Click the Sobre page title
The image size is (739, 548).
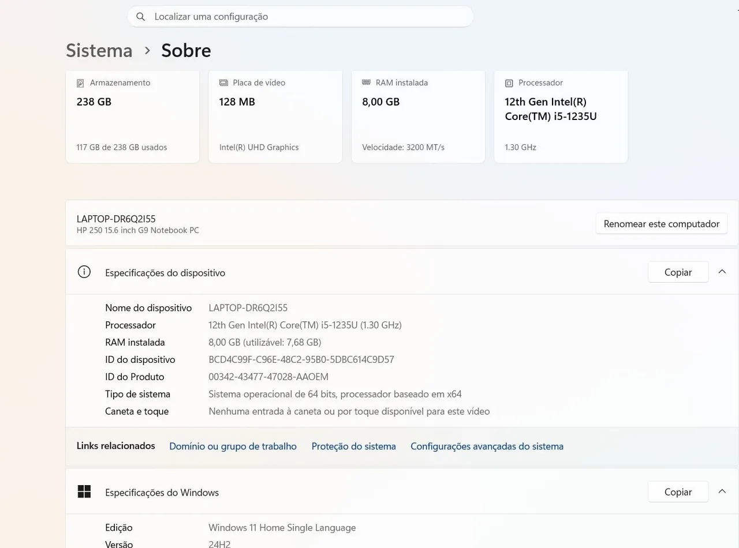click(186, 50)
